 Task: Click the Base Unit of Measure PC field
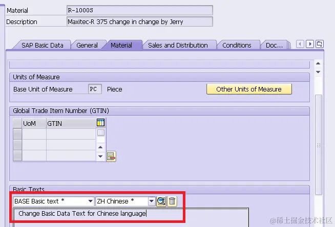click(x=95, y=89)
